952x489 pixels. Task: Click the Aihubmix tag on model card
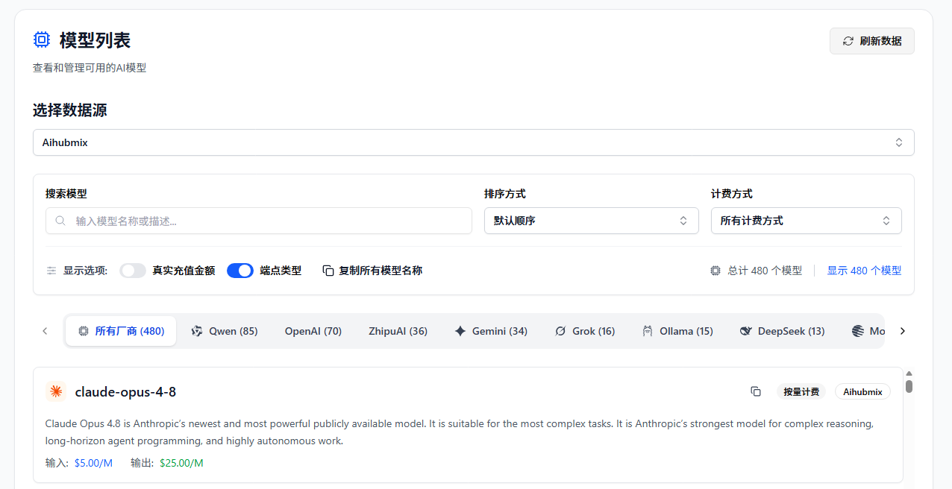(x=862, y=391)
